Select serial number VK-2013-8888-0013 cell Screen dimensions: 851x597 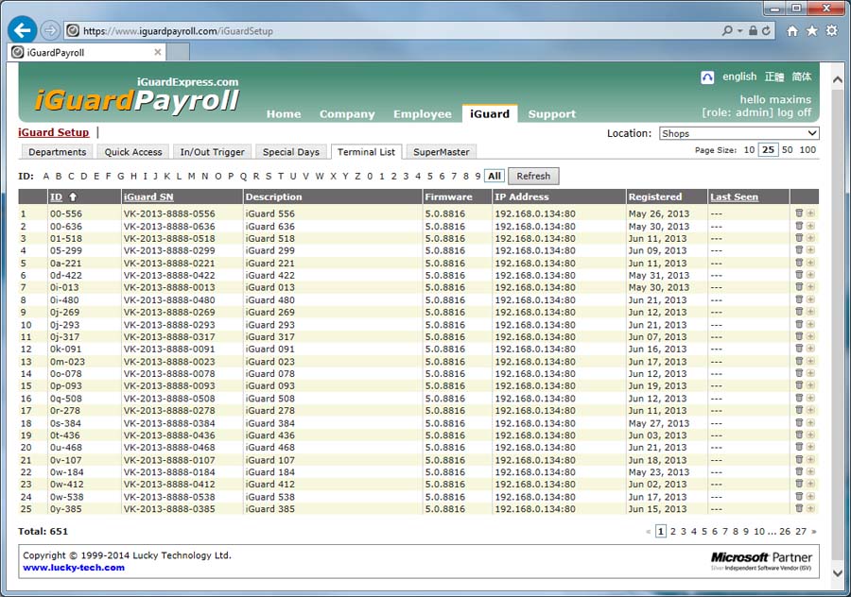(169, 287)
